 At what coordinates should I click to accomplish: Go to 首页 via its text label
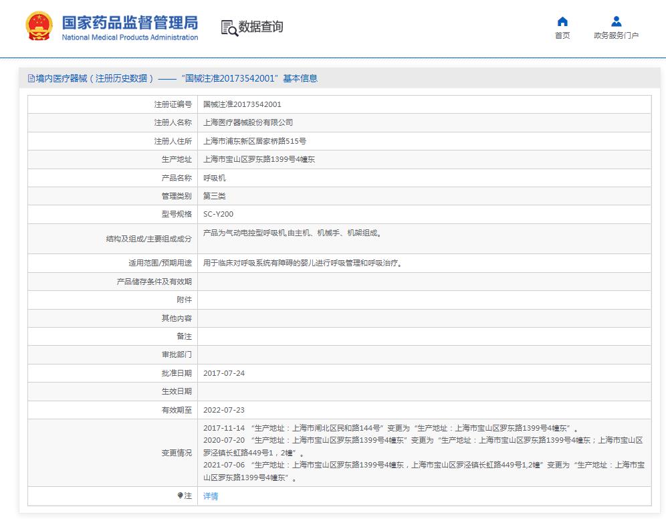pyautogui.click(x=562, y=36)
